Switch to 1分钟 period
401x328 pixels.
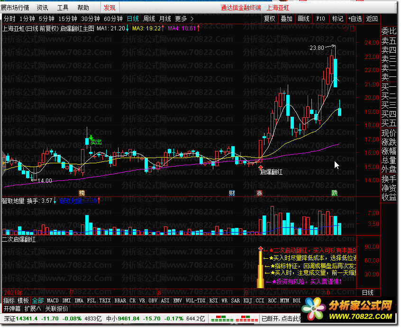point(27,19)
